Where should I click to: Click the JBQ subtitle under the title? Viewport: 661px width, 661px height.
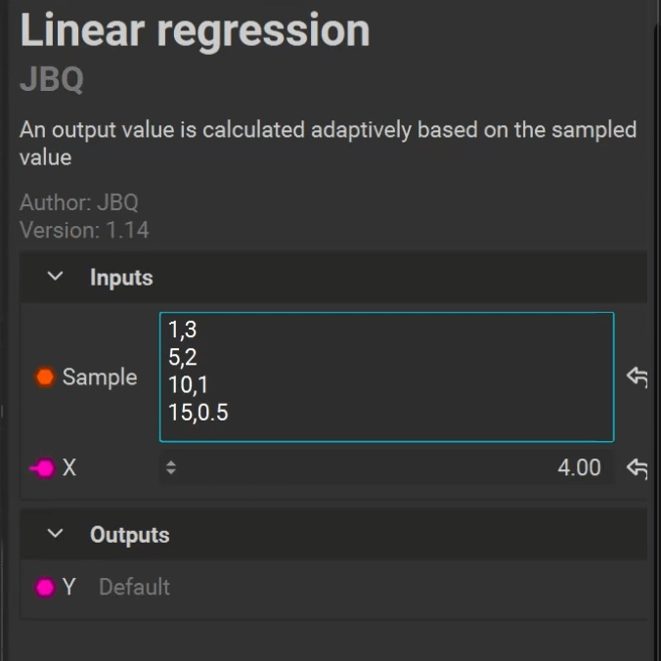[52, 80]
